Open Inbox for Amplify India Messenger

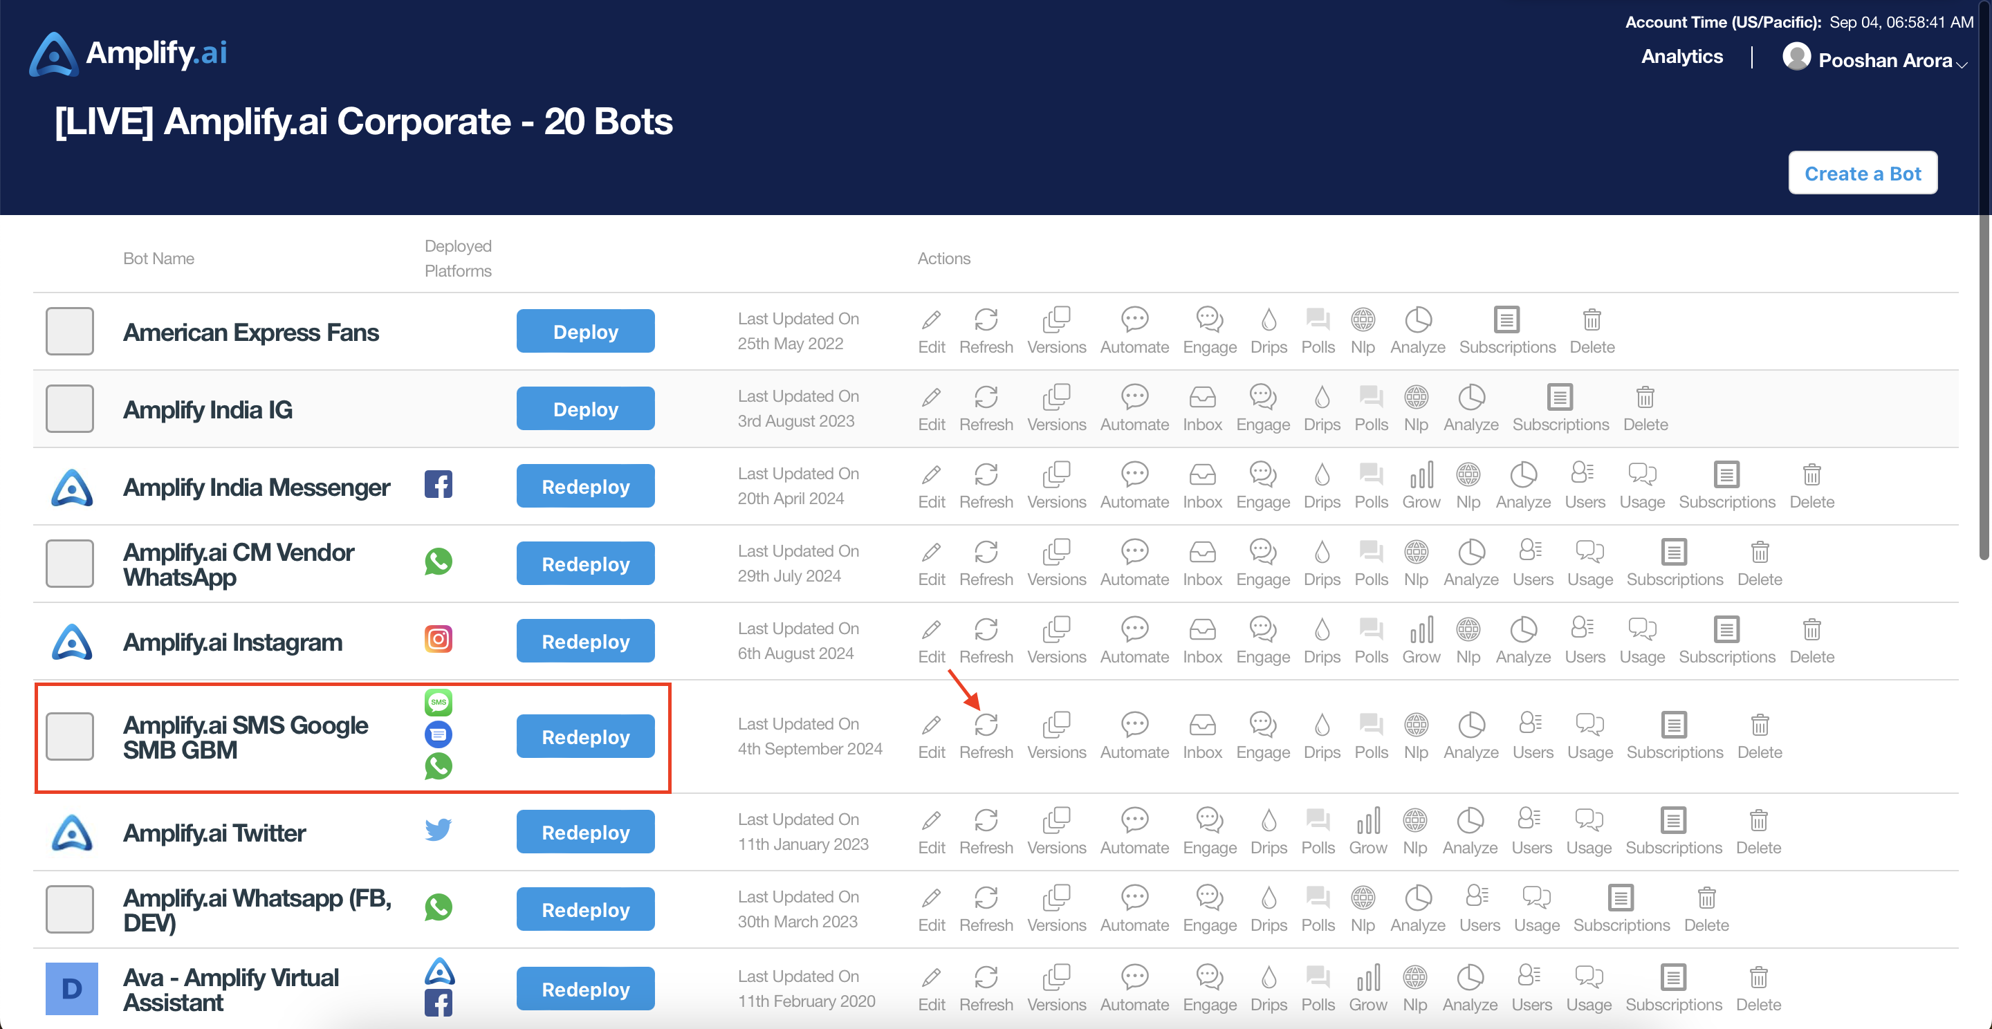pyautogui.click(x=1201, y=485)
